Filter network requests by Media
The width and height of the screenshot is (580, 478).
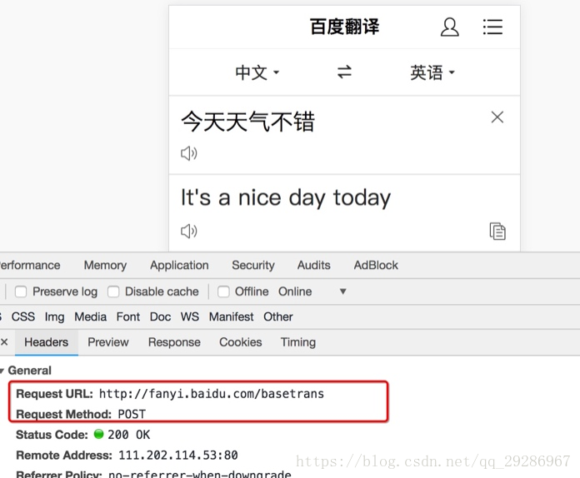[x=90, y=316]
